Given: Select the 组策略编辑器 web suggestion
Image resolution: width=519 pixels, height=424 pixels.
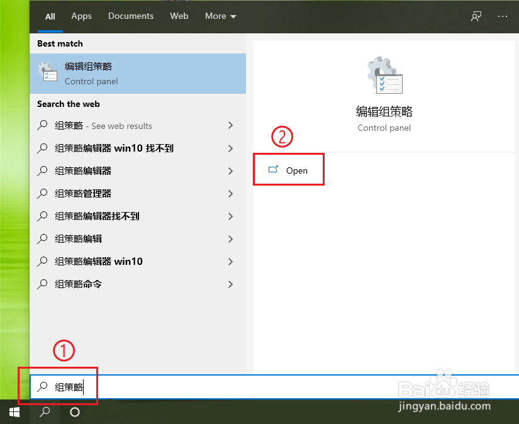Looking at the screenshot, I should [x=138, y=170].
